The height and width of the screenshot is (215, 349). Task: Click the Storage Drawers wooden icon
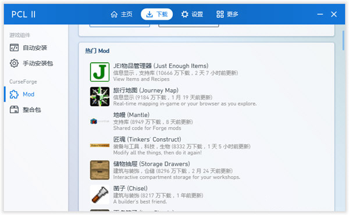(99, 170)
